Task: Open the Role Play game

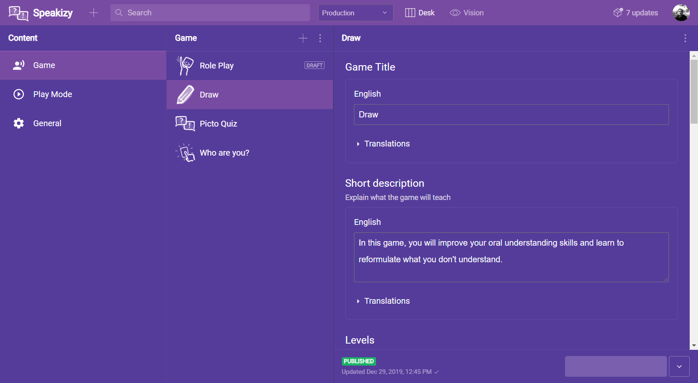Action: click(x=250, y=66)
